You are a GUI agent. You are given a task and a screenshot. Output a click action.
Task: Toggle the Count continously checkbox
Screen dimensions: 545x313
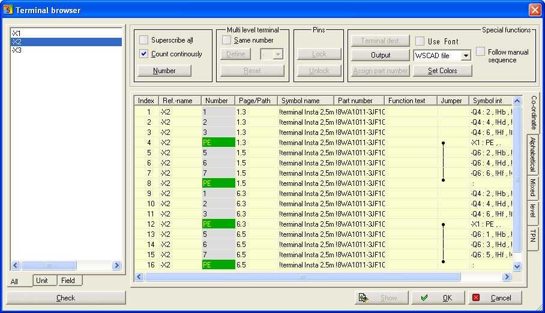pyautogui.click(x=143, y=54)
